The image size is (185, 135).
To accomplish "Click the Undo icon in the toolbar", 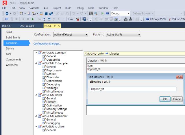I will (x=74, y=13).
